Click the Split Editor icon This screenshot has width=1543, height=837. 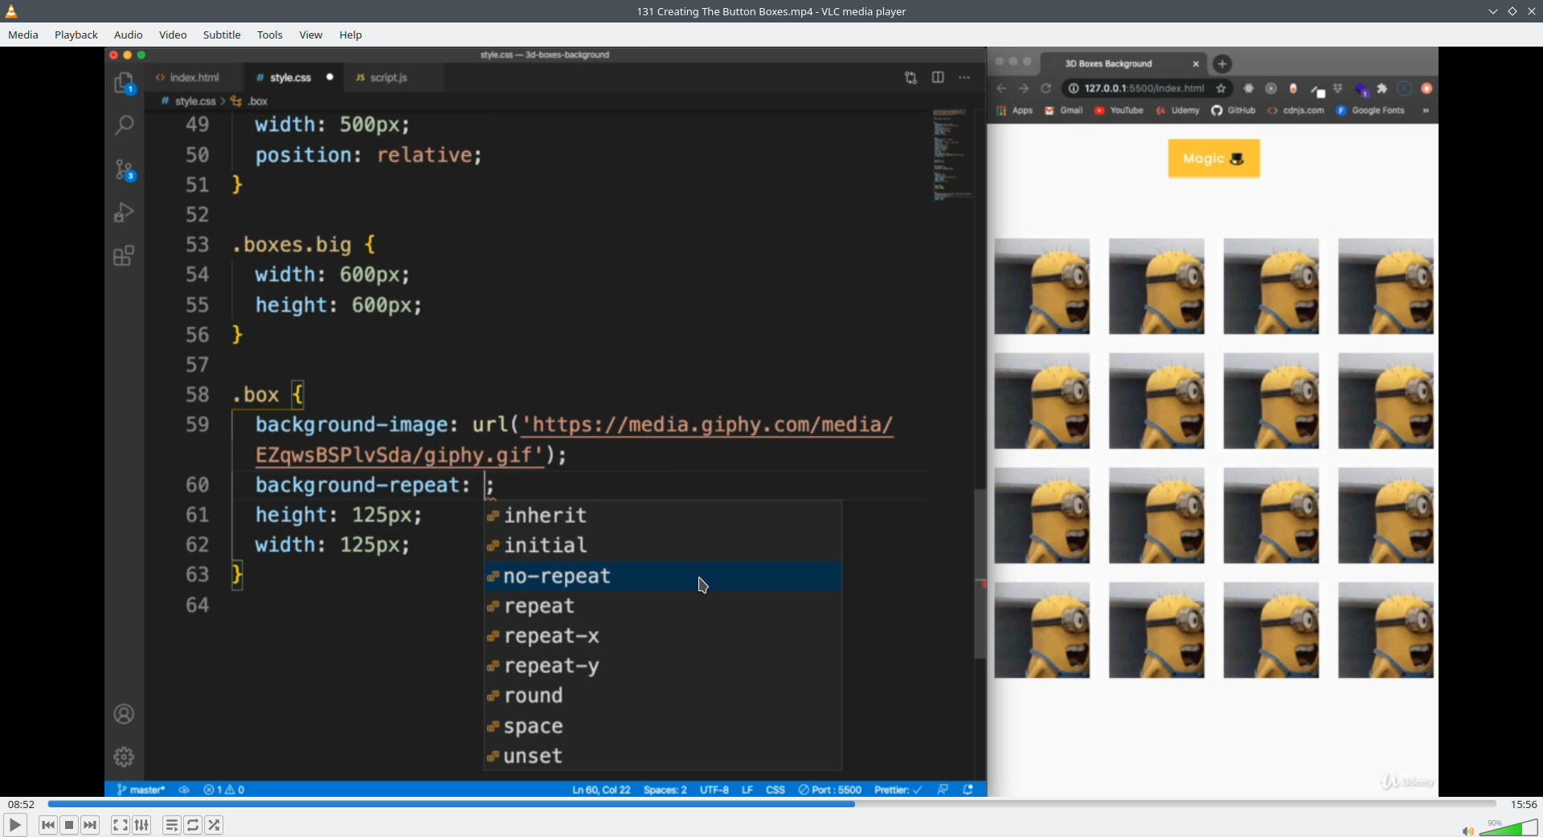(x=938, y=77)
